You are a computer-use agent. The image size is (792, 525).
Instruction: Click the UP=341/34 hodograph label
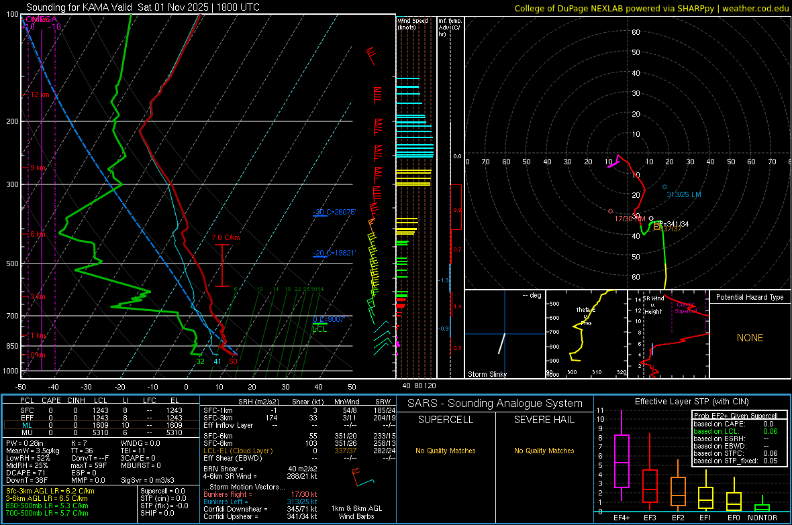671,224
